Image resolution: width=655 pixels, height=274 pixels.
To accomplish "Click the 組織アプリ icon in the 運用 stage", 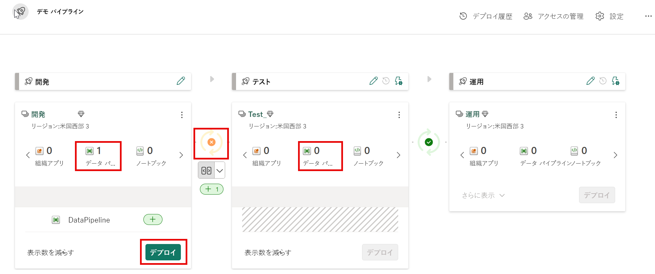I will [x=474, y=151].
